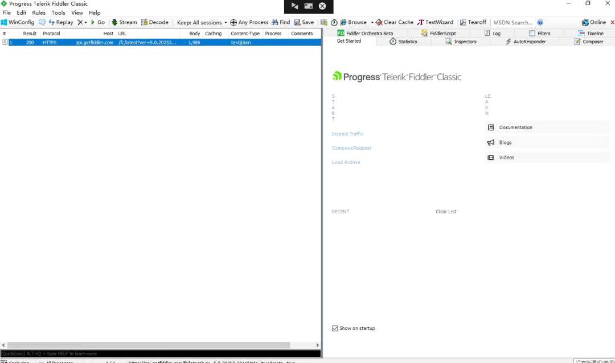Click the Online status indicator
615x363 pixels.
point(594,22)
